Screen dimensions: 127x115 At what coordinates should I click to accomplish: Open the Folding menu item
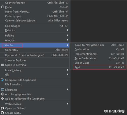coord(35,36)
